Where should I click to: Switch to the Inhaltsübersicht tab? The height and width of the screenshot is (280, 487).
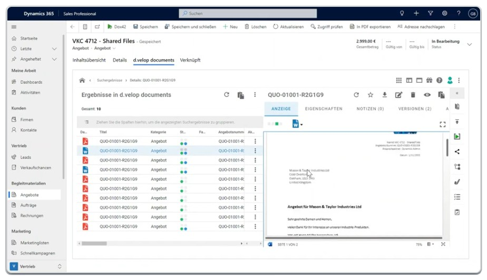point(89,60)
